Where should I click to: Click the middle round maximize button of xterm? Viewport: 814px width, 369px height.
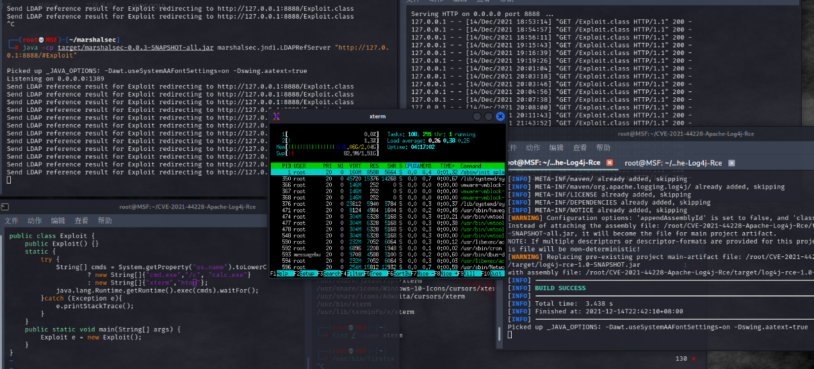(489, 117)
